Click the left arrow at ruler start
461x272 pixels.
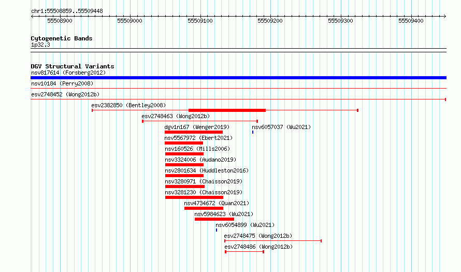tap(32, 16)
